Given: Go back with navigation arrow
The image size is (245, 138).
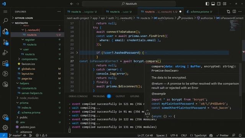Looking at the screenshot, I should pos(72,4).
